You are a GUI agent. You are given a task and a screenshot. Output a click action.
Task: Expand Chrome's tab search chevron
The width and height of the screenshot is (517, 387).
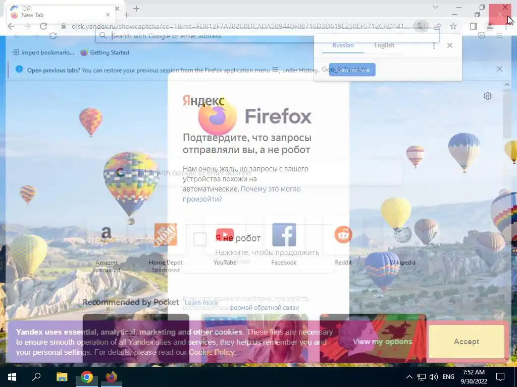(436, 7)
